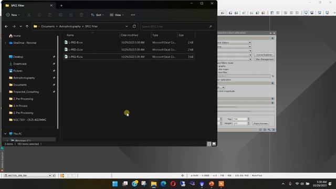Open the Windows Start menu
Viewport: 336px width, 189px height.
(115, 184)
